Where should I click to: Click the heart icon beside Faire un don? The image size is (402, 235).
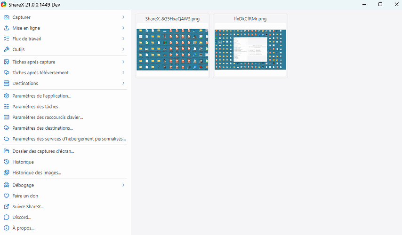tap(7, 196)
